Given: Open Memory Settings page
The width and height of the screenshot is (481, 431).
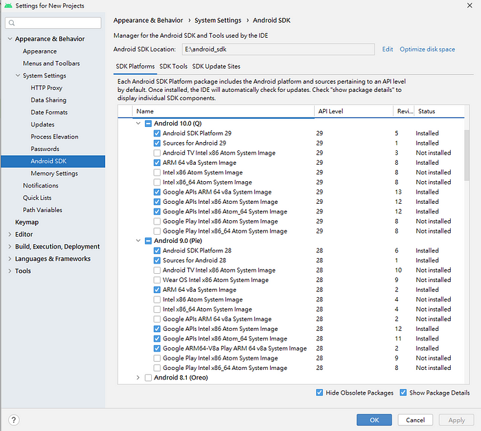Looking at the screenshot, I should point(54,174).
